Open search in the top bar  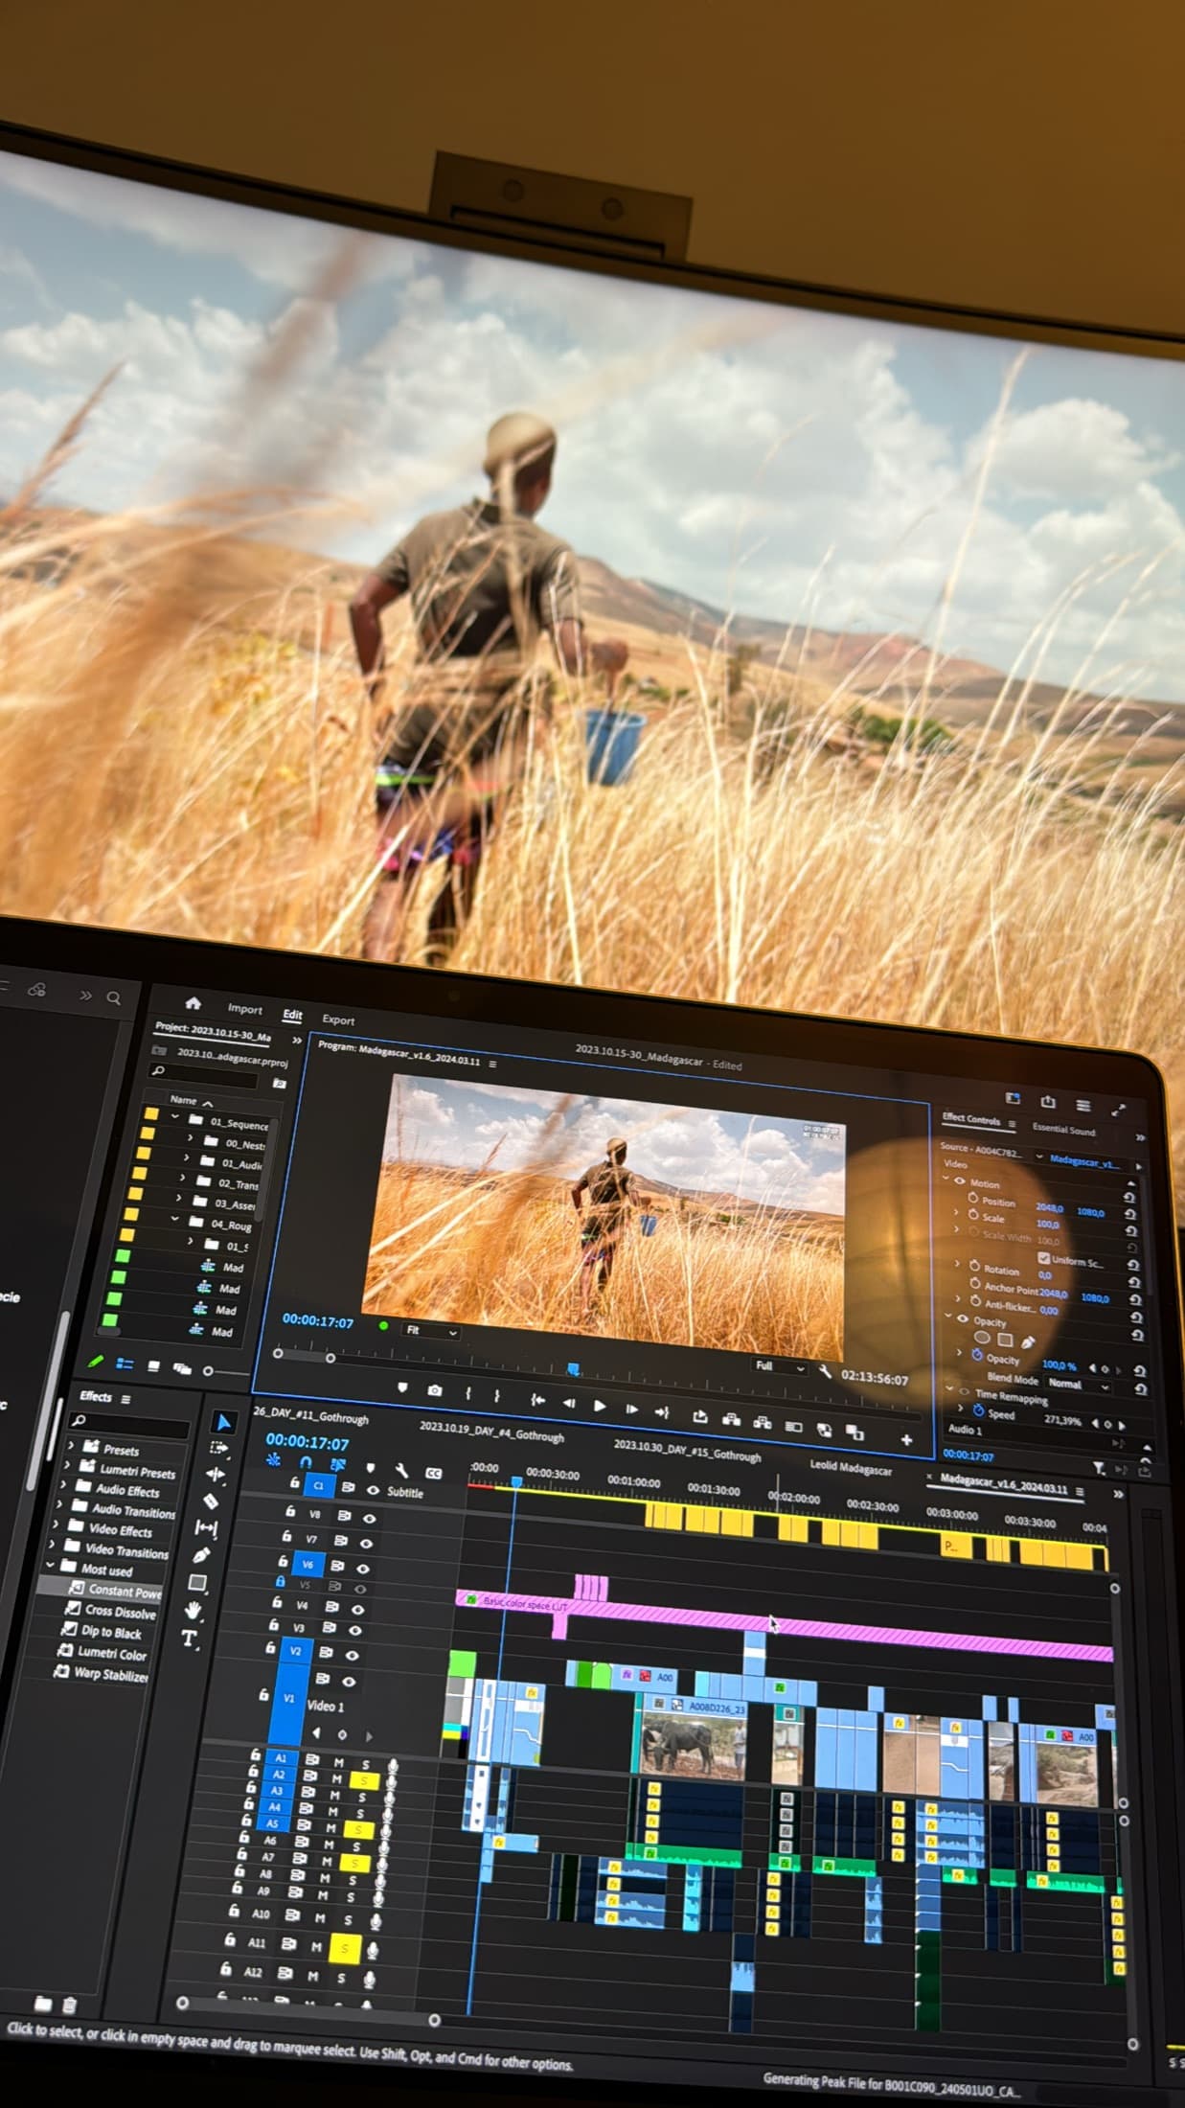coord(113,997)
